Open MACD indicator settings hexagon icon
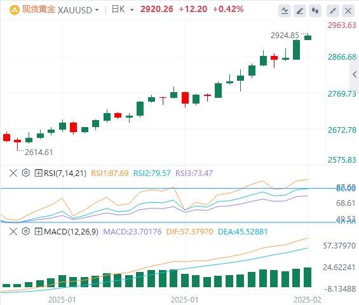This screenshot has height=305, width=359. point(26,231)
